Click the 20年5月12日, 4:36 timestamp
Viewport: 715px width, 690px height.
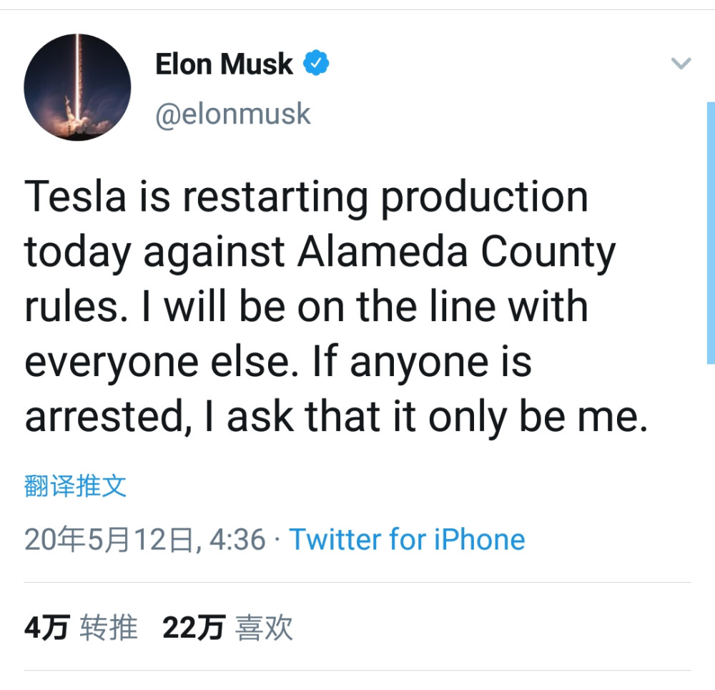click(x=145, y=539)
